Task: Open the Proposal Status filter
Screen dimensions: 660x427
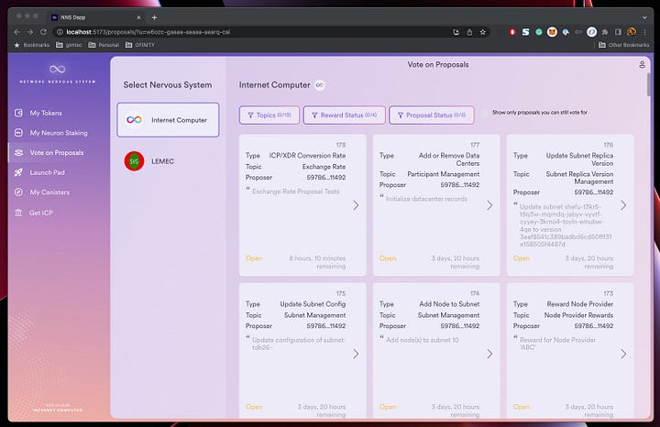Action: tap(432, 115)
